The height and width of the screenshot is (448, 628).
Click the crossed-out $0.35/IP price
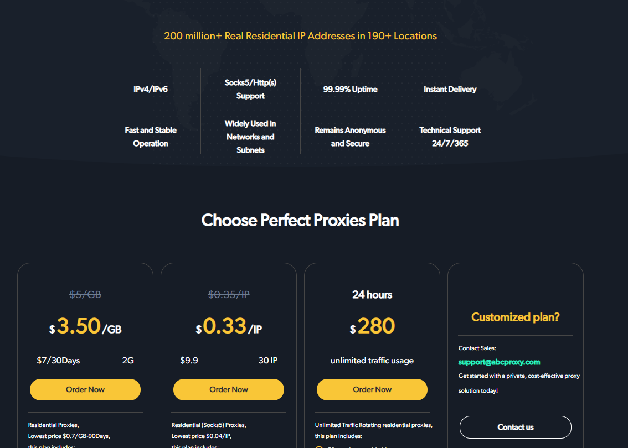coord(229,295)
